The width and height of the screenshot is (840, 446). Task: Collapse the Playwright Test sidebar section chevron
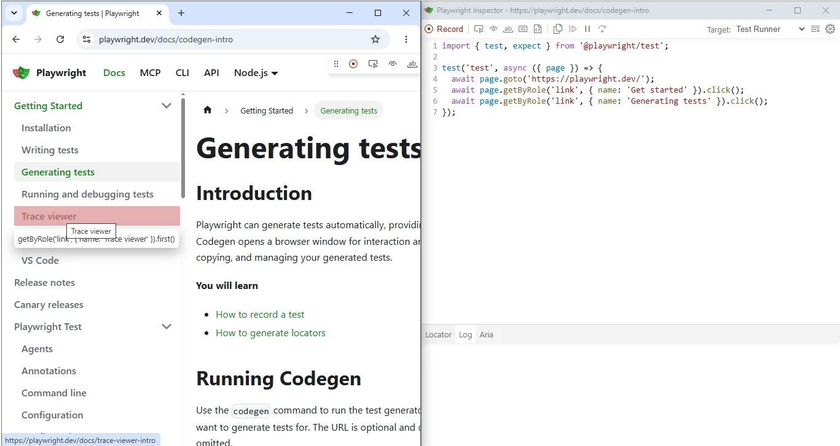pyautogui.click(x=167, y=327)
